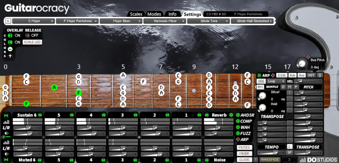Click the Reverb settings gear icon
339x163 pixels.
pos(231,115)
